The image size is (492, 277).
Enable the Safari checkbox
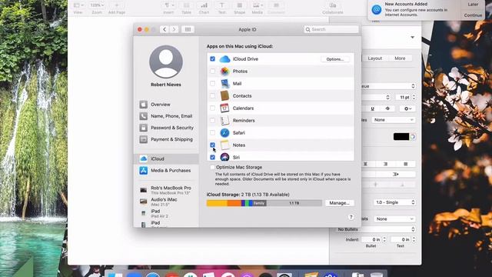click(x=212, y=132)
